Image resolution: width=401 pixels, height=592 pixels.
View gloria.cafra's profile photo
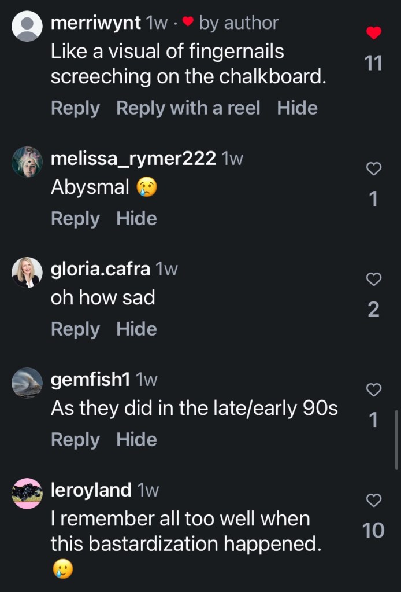[27, 273]
